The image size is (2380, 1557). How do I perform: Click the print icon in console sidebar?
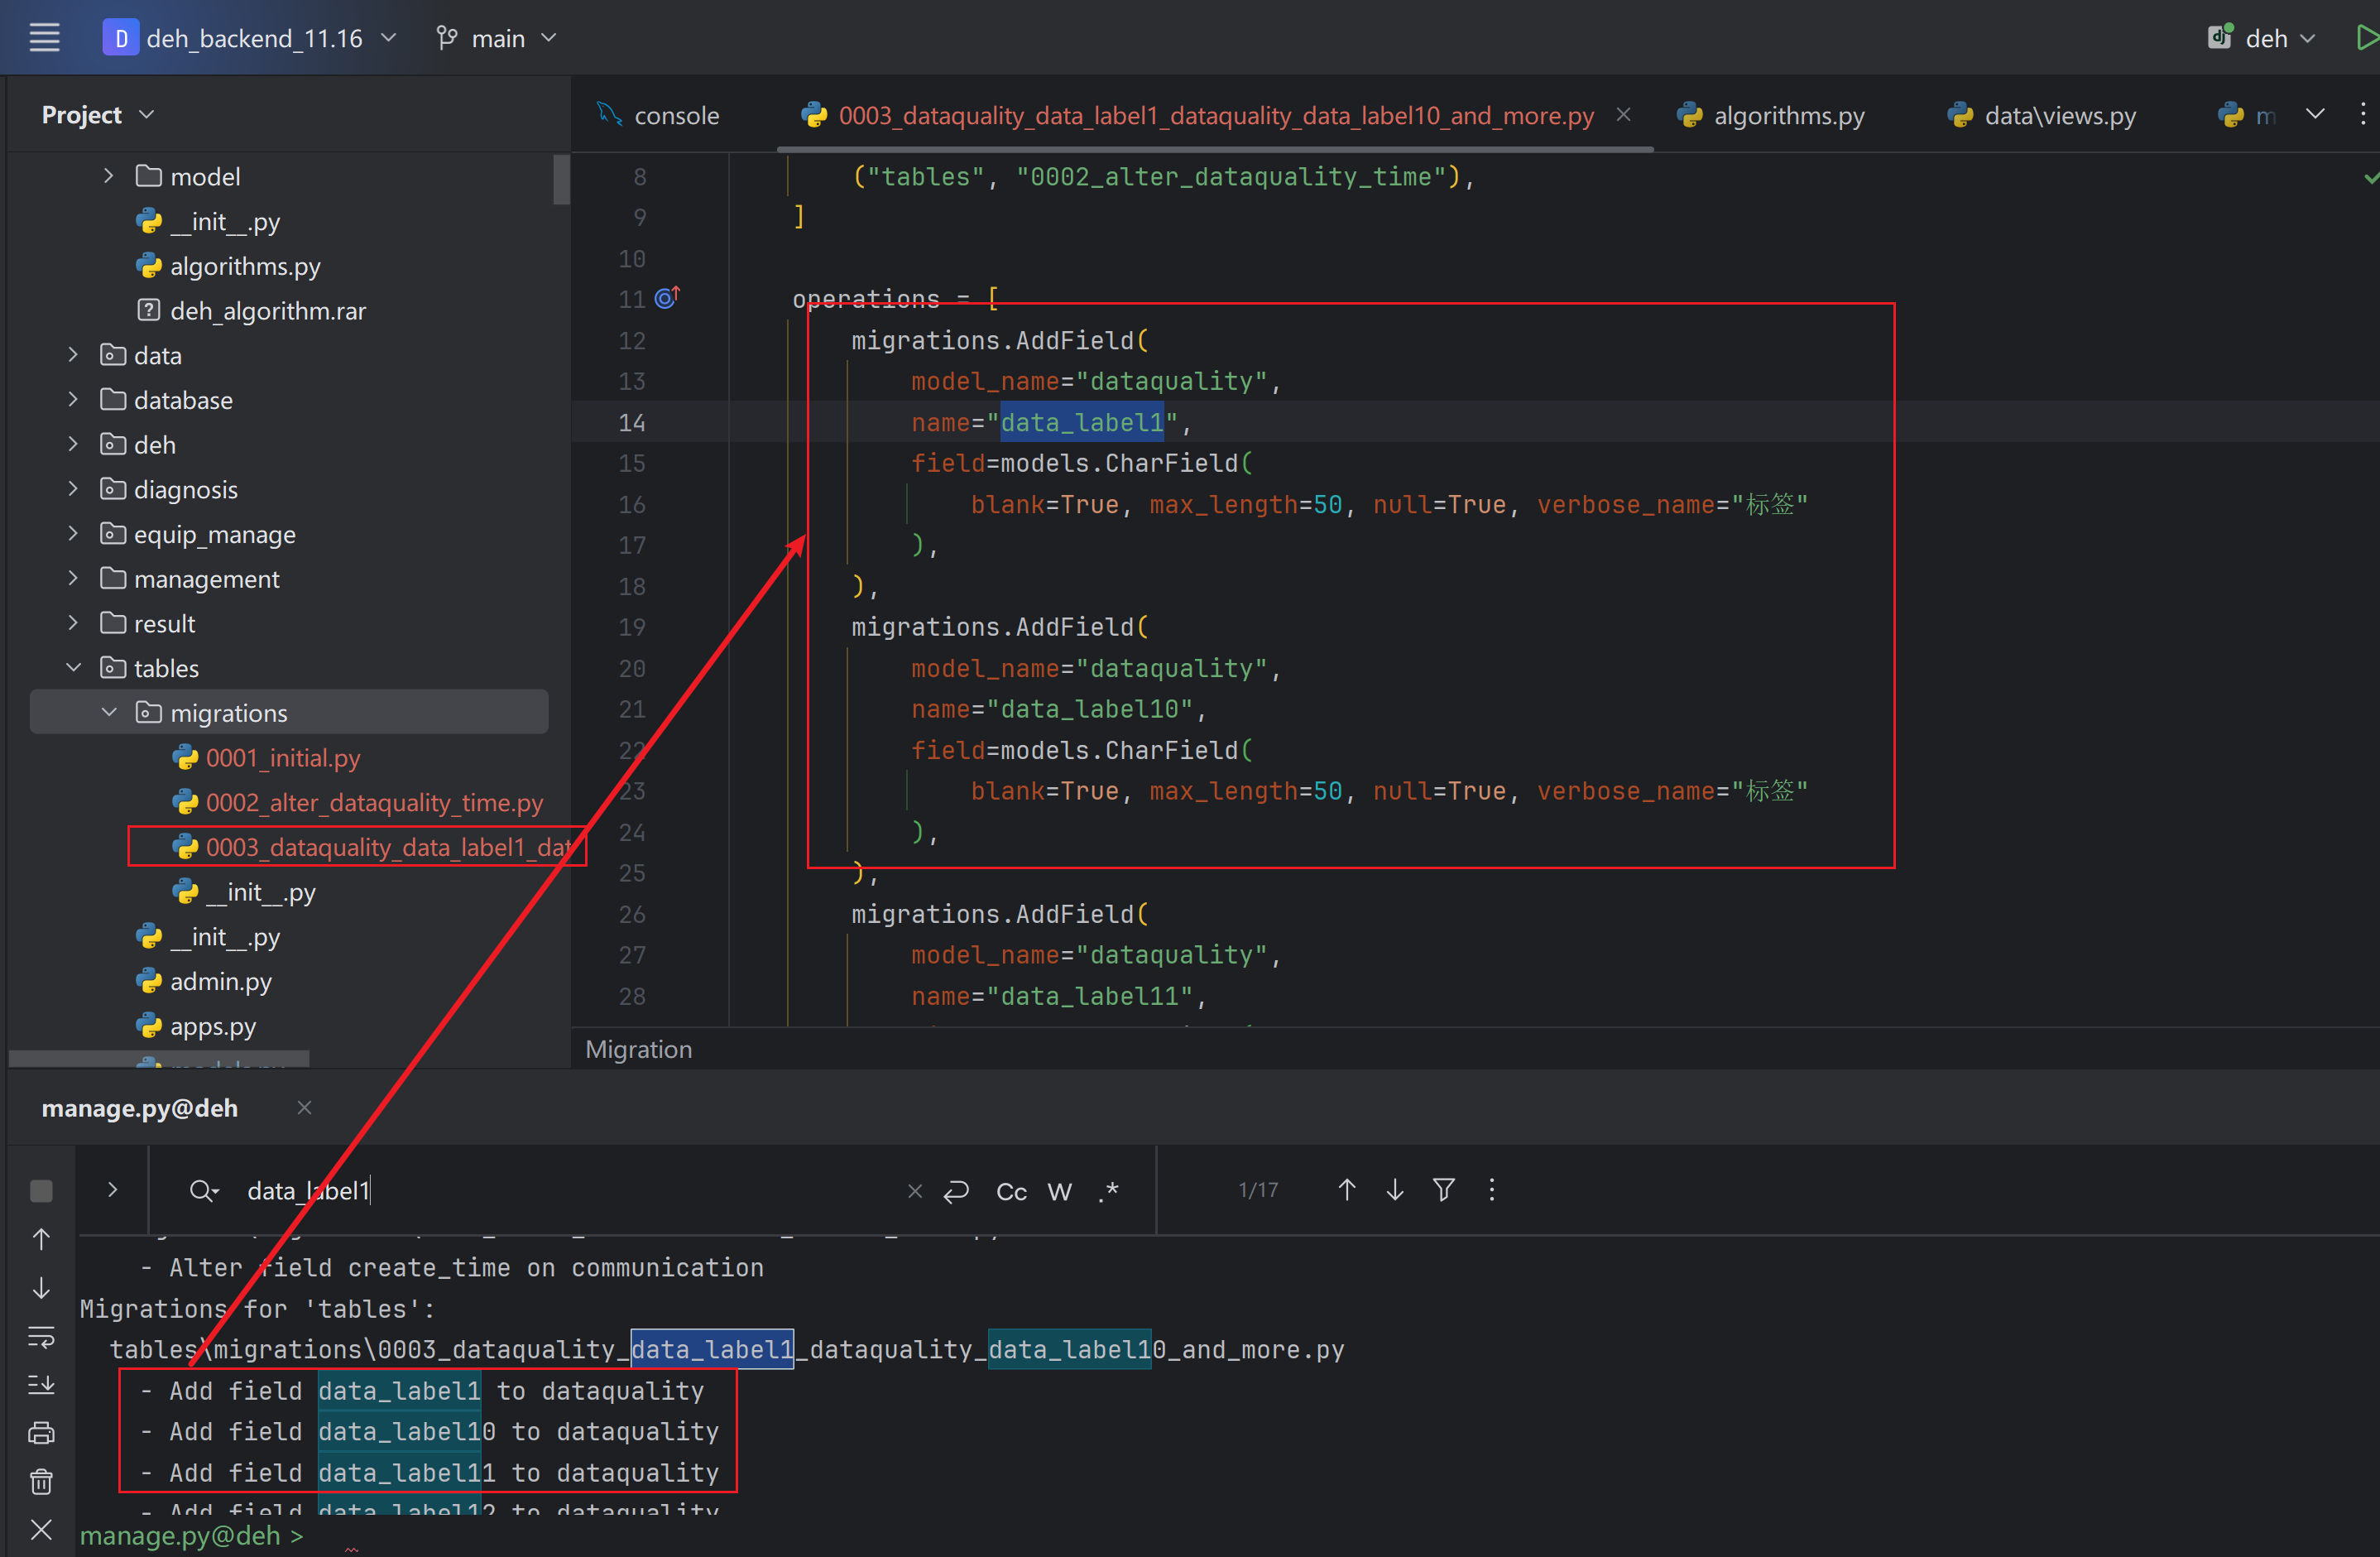click(41, 1432)
